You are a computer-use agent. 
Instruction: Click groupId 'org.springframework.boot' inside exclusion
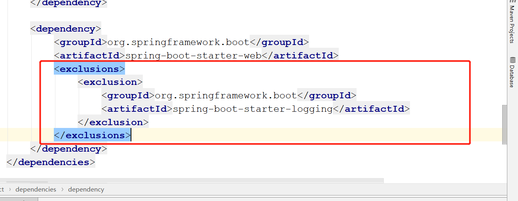226,96
